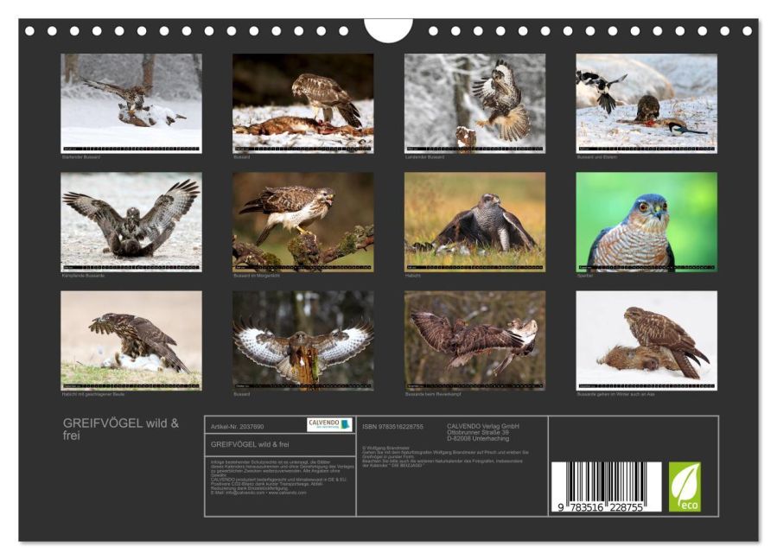Select the 'Sperber' photo with green background
Screen dimensions: 777x560
(646, 221)
